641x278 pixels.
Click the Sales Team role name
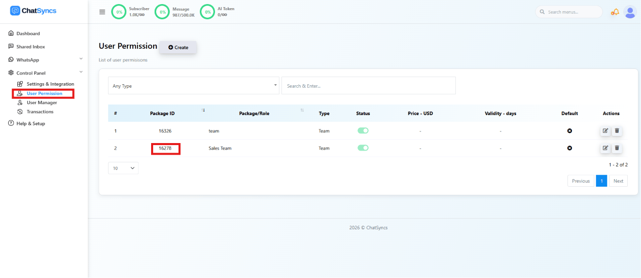(x=220, y=148)
